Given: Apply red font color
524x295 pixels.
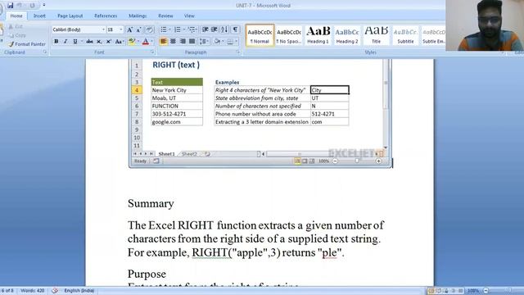Looking at the screenshot, I should pos(146,42).
